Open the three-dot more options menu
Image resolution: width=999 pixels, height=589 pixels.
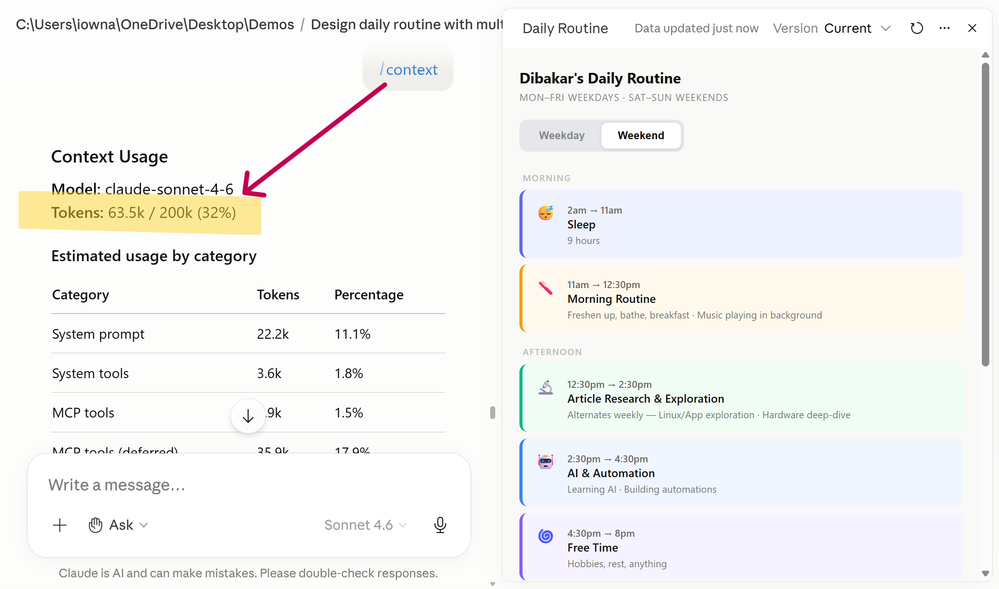pyautogui.click(x=944, y=28)
